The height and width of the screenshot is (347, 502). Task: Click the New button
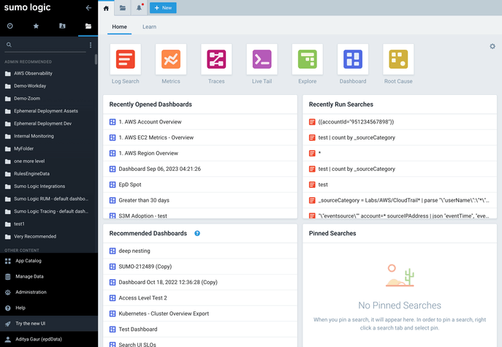pos(163,8)
